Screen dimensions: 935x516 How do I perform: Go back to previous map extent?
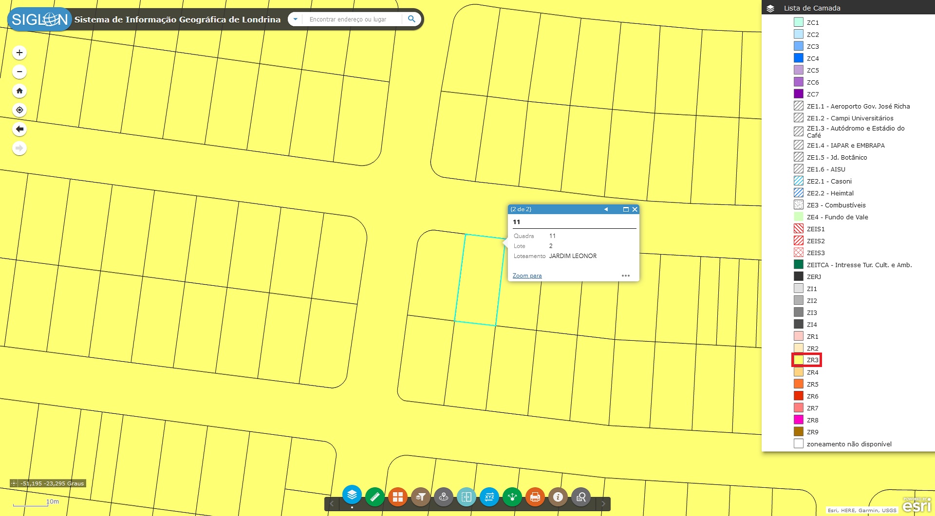[x=19, y=129]
